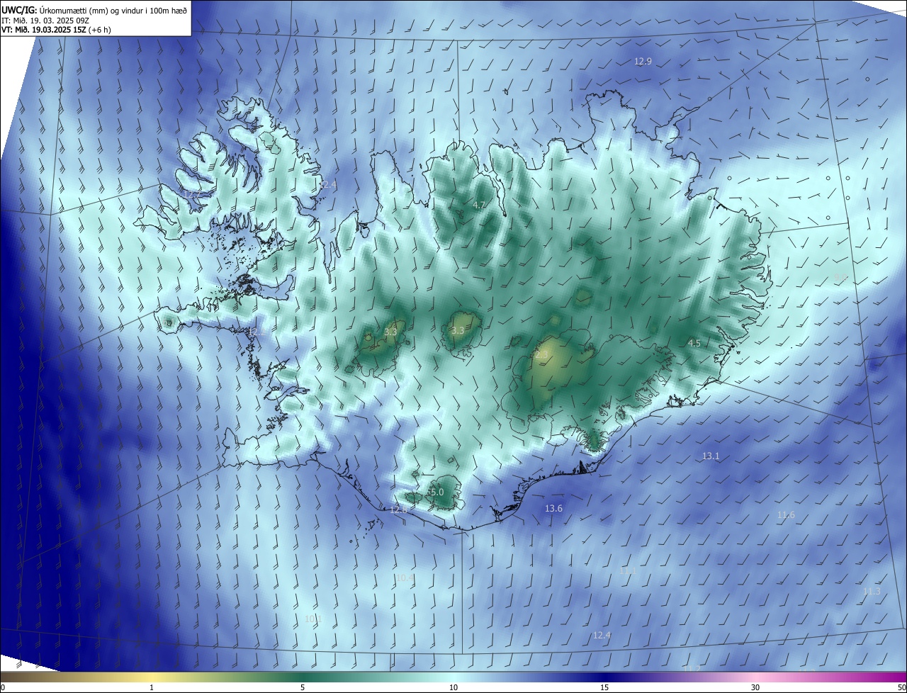Click the colorbar tick label 15
Viewport: 907px width, 693px height.
[604, 687]
